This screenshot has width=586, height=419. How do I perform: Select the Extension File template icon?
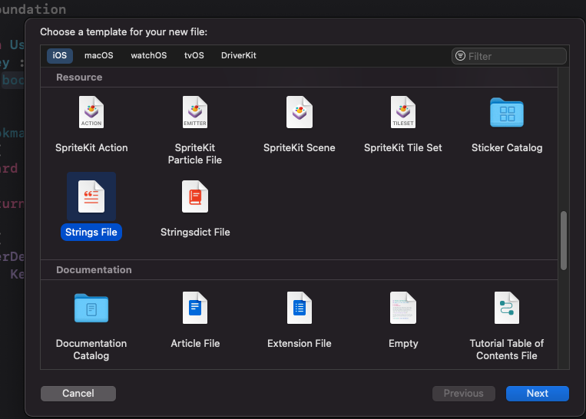[300, 308]
